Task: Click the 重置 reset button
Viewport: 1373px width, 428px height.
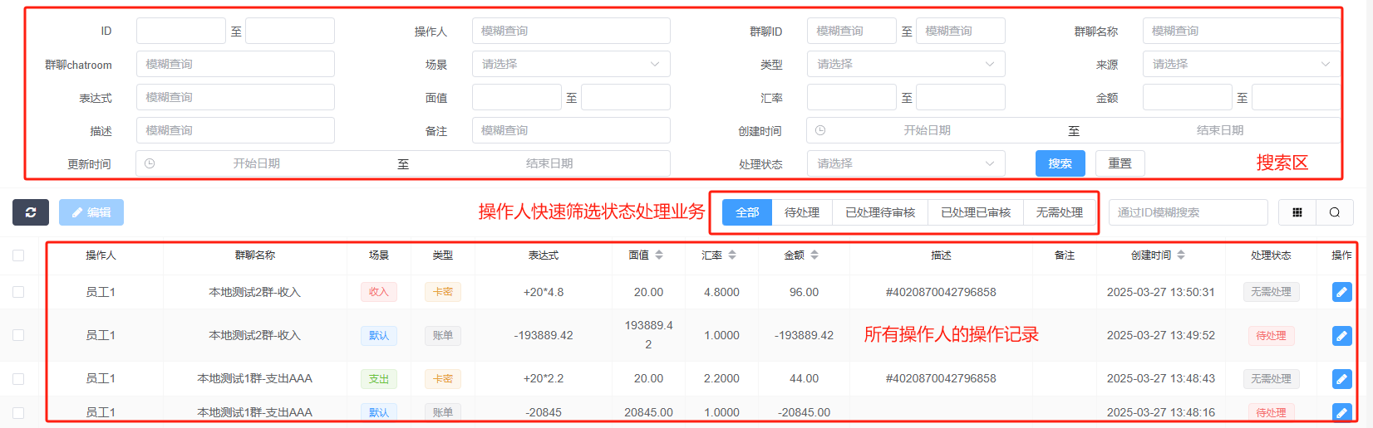Action: (x=1120, y=163)
